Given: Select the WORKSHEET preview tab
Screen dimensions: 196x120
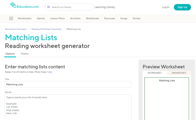Looking at the screenshot, I should click(155, 73).
